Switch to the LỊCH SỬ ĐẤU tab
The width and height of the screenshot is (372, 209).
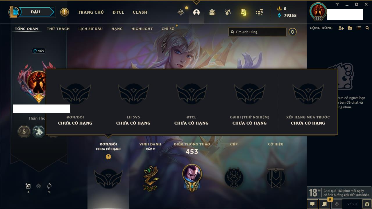pos(90,29)
